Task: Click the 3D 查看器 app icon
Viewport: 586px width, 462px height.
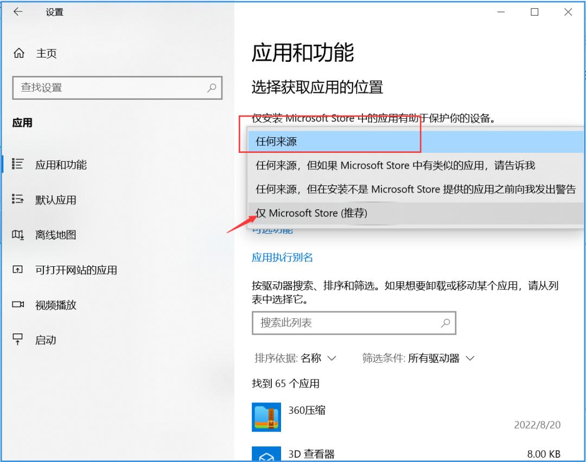Action: [266, 453]
